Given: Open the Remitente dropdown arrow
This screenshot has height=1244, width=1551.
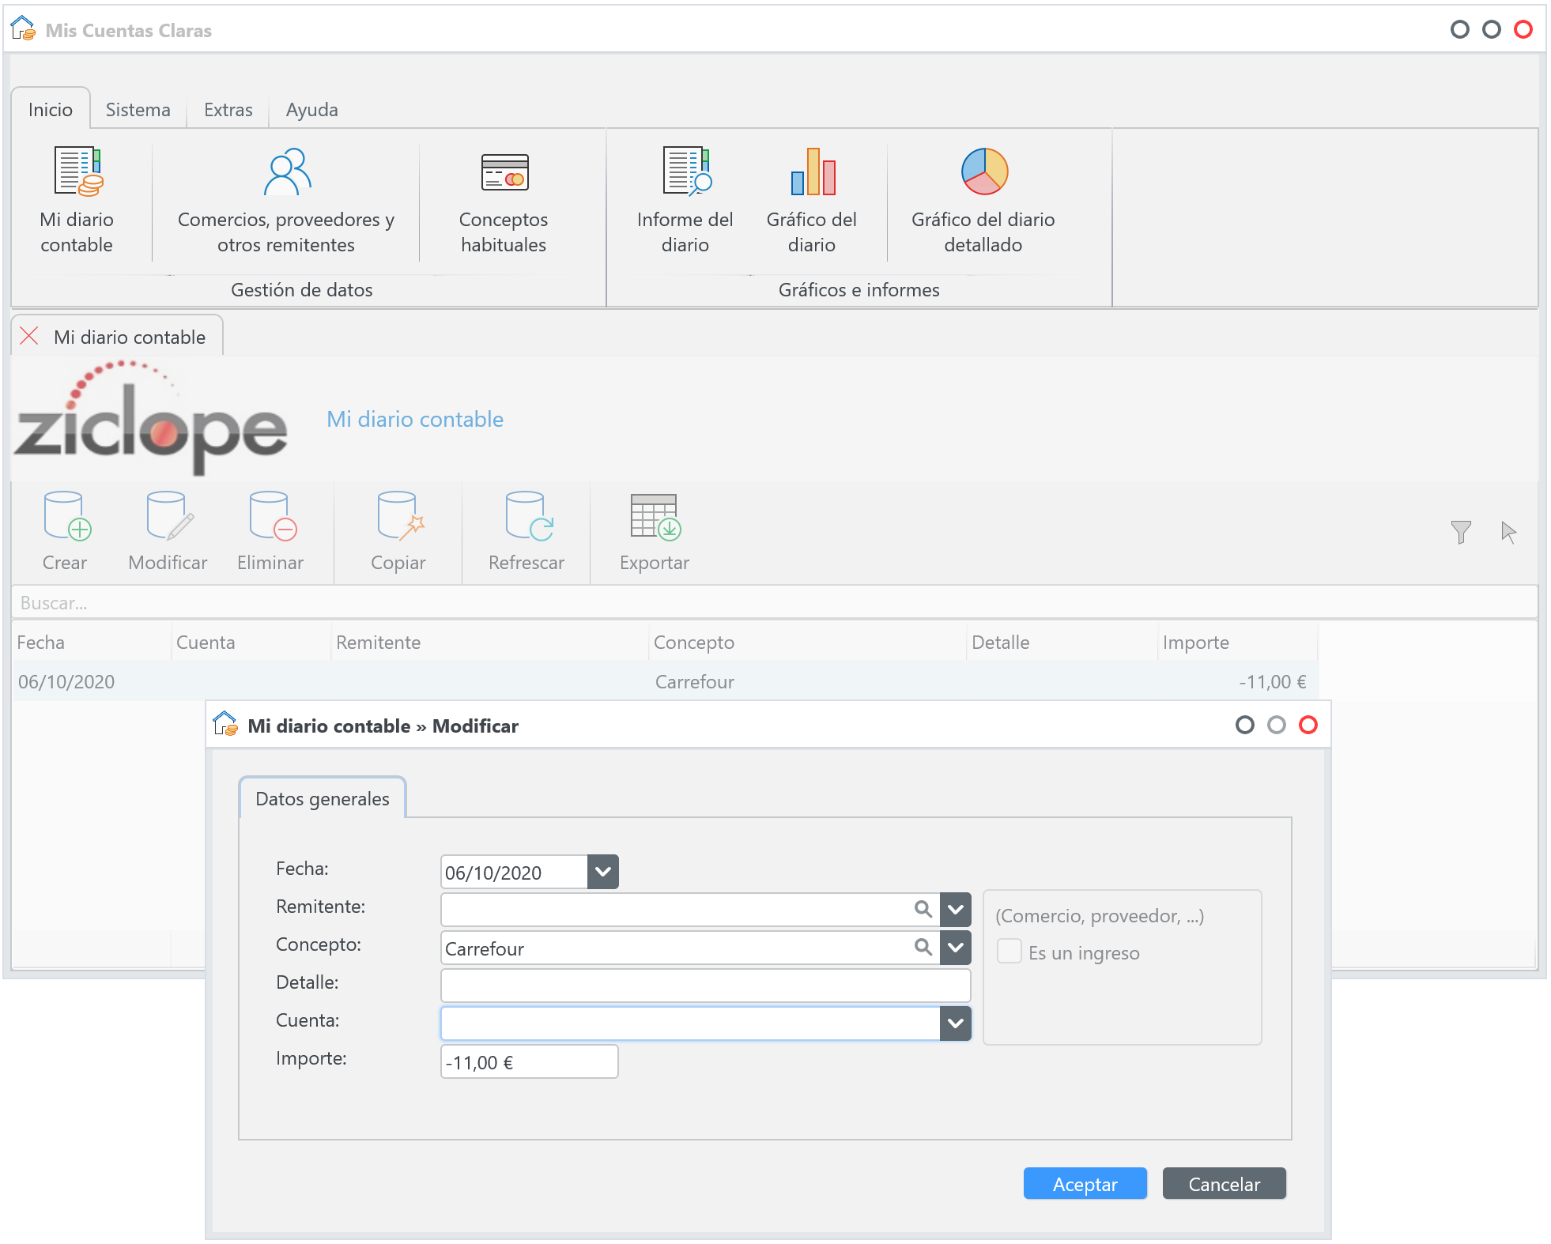Looking at the screenshot, I should pos(955,910).
